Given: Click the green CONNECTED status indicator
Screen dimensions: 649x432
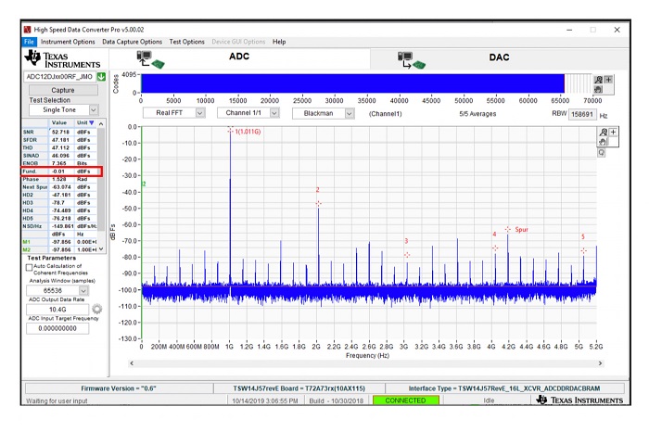Looking at the screenshot, I should [406, 400].
